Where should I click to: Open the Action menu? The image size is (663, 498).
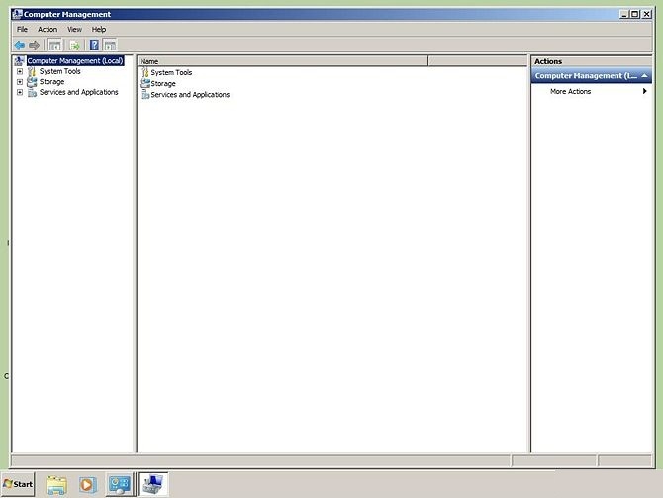(47, 30)
